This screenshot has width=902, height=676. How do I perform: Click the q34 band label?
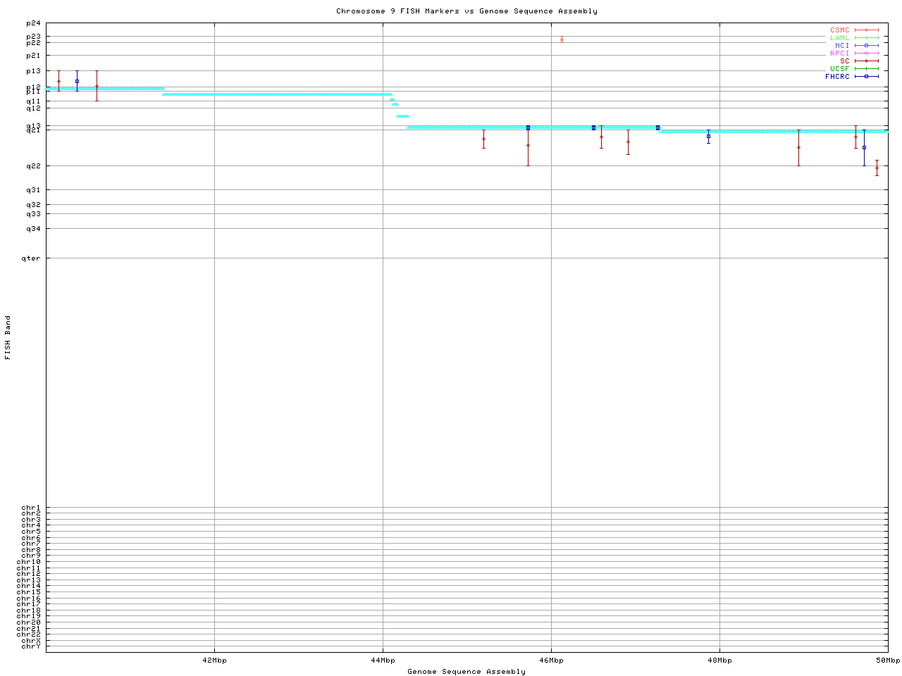tap(33, 229)
